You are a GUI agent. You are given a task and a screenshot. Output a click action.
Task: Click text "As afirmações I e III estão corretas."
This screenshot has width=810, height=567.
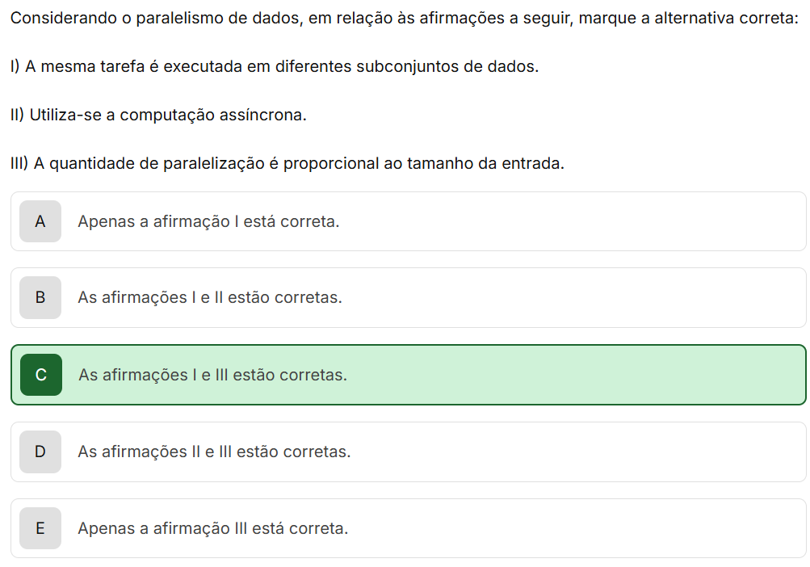[x=213, y=375]
